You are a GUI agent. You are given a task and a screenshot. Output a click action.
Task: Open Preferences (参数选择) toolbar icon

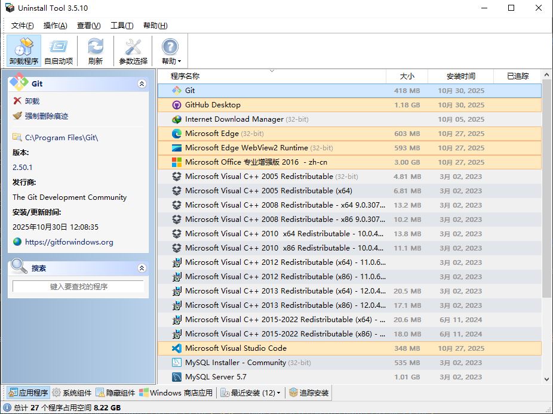click(133, 51)
